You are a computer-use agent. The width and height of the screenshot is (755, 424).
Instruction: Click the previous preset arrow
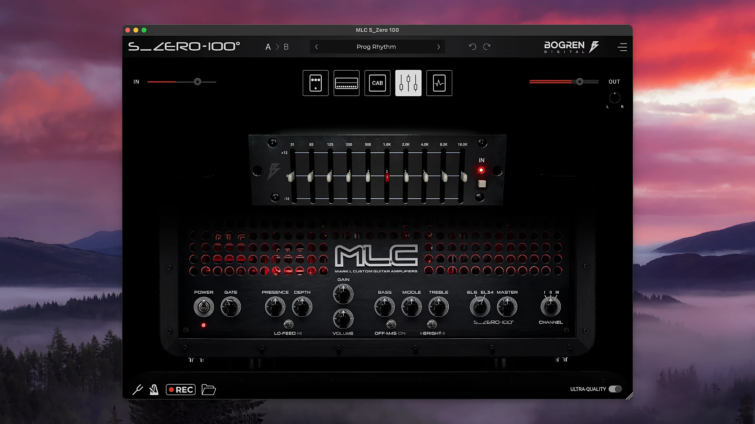coord(317,46)
